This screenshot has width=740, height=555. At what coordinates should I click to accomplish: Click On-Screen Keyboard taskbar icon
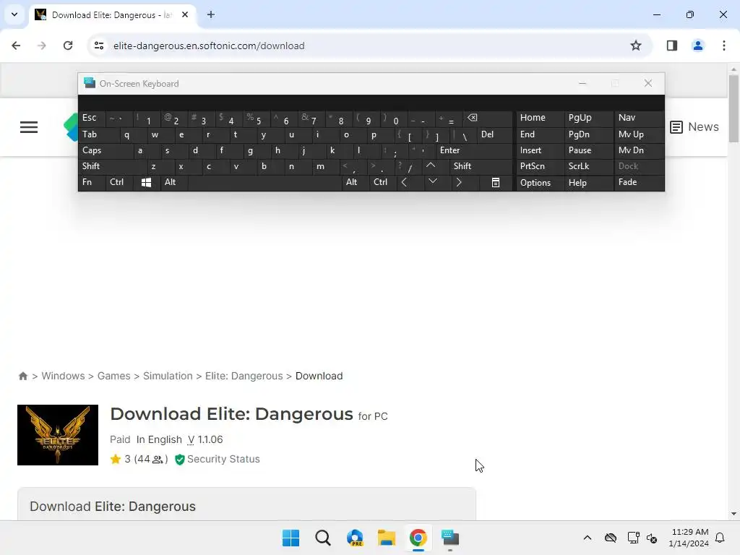[x=450, y=538]
